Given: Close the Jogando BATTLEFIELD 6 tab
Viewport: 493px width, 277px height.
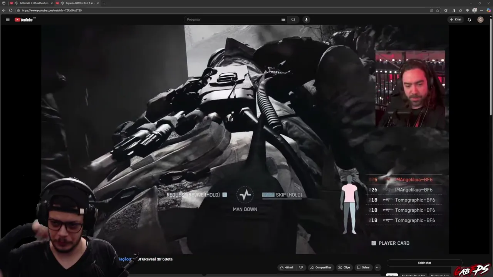Looking at the screenshot, I should [x=98, y=3].
